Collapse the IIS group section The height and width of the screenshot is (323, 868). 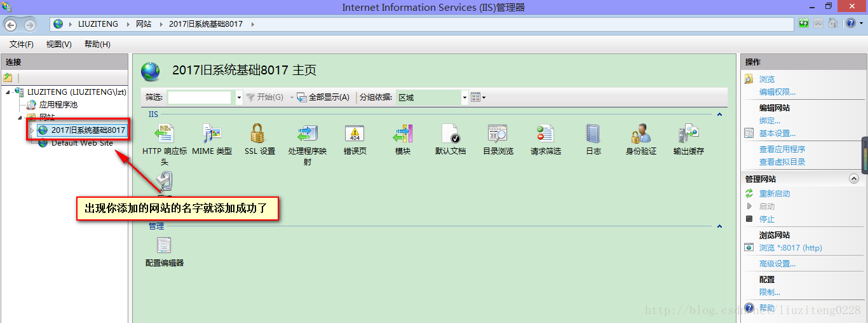(719, 114)
